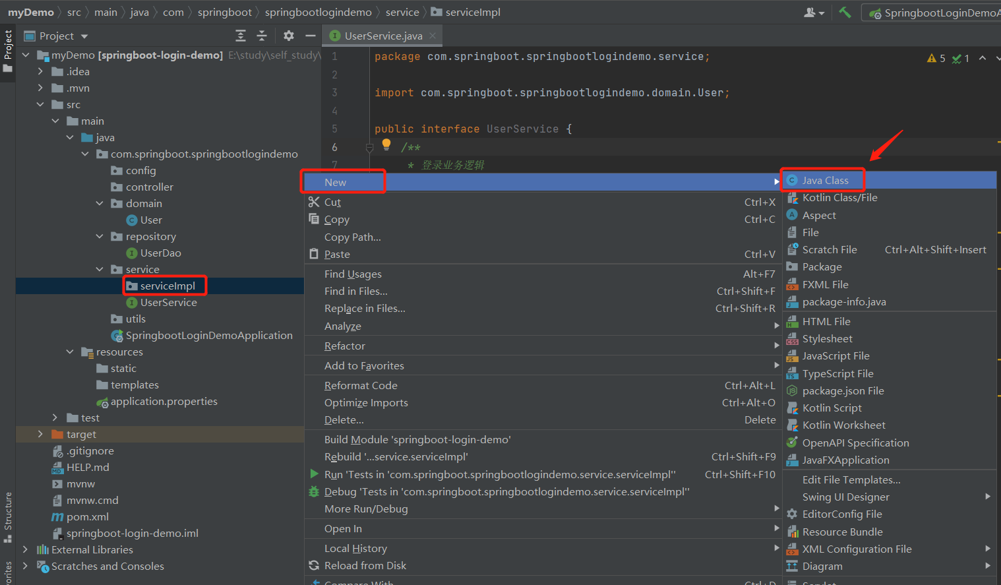
Task: Click the typo check count indicator
Action: tap(960, 58)
